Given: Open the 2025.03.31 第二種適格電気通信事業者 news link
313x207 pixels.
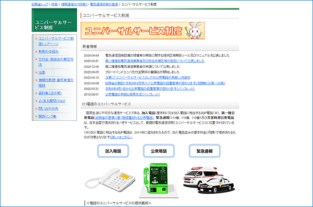Looking at the screenshot, I should 155,61.
